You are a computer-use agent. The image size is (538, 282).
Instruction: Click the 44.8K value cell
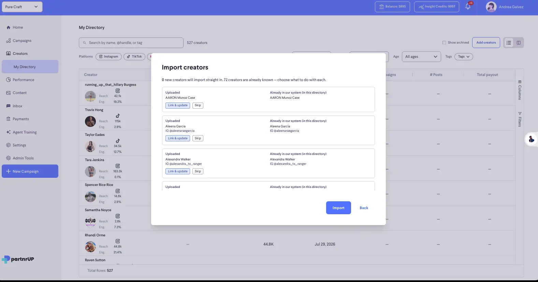268,244
